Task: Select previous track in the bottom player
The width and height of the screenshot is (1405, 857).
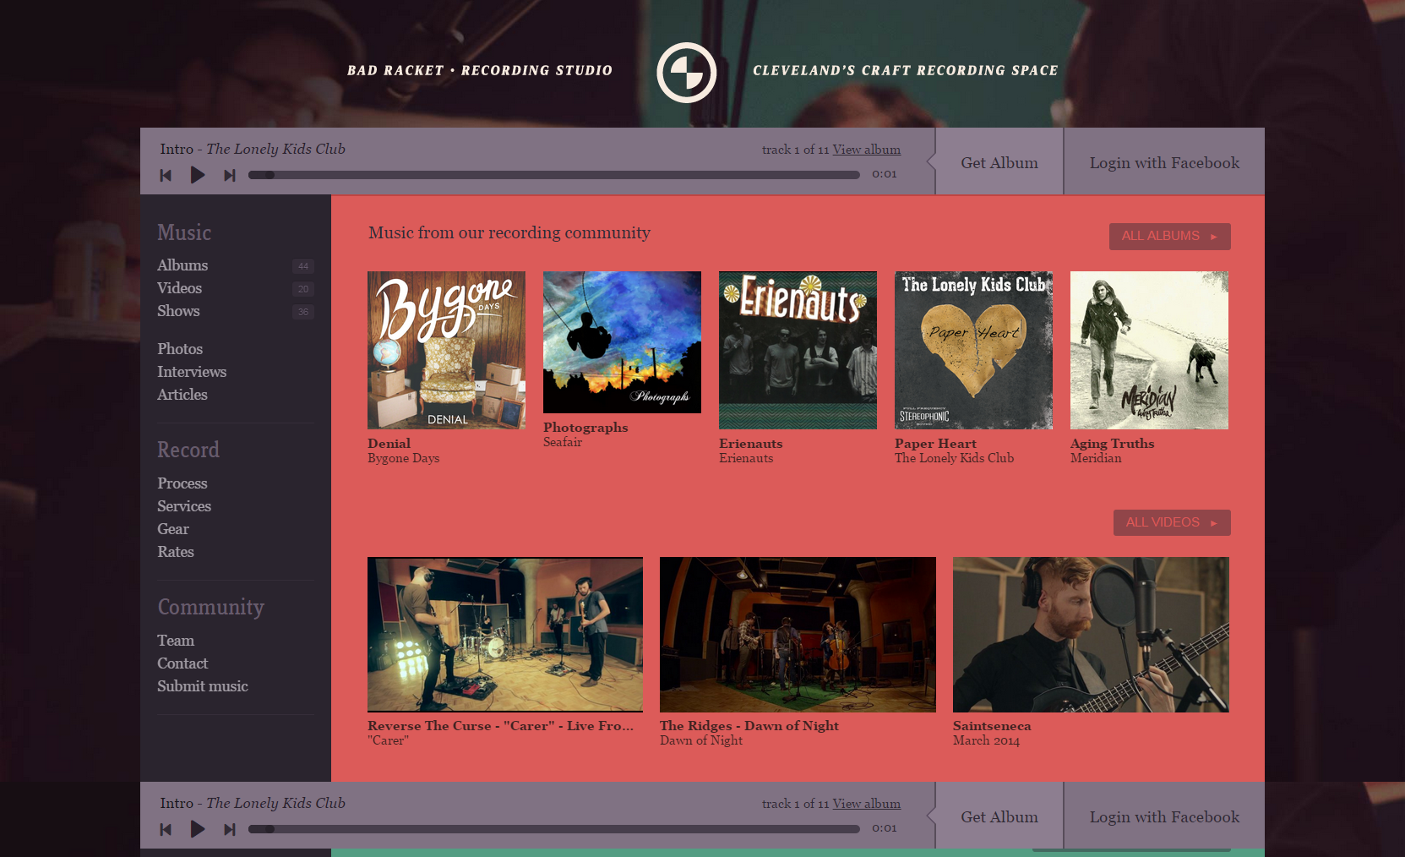Action: pos(166,829)
